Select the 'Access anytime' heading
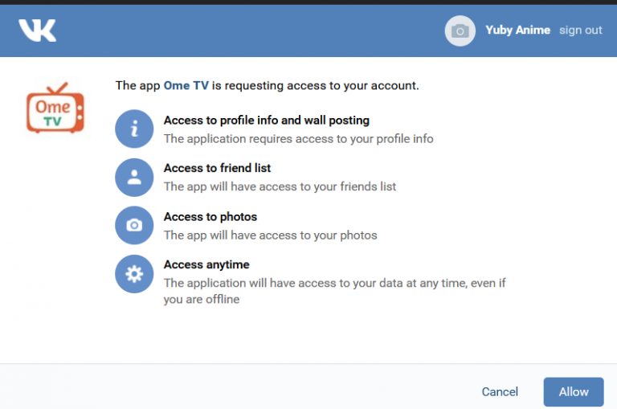 tap(206, 265)
